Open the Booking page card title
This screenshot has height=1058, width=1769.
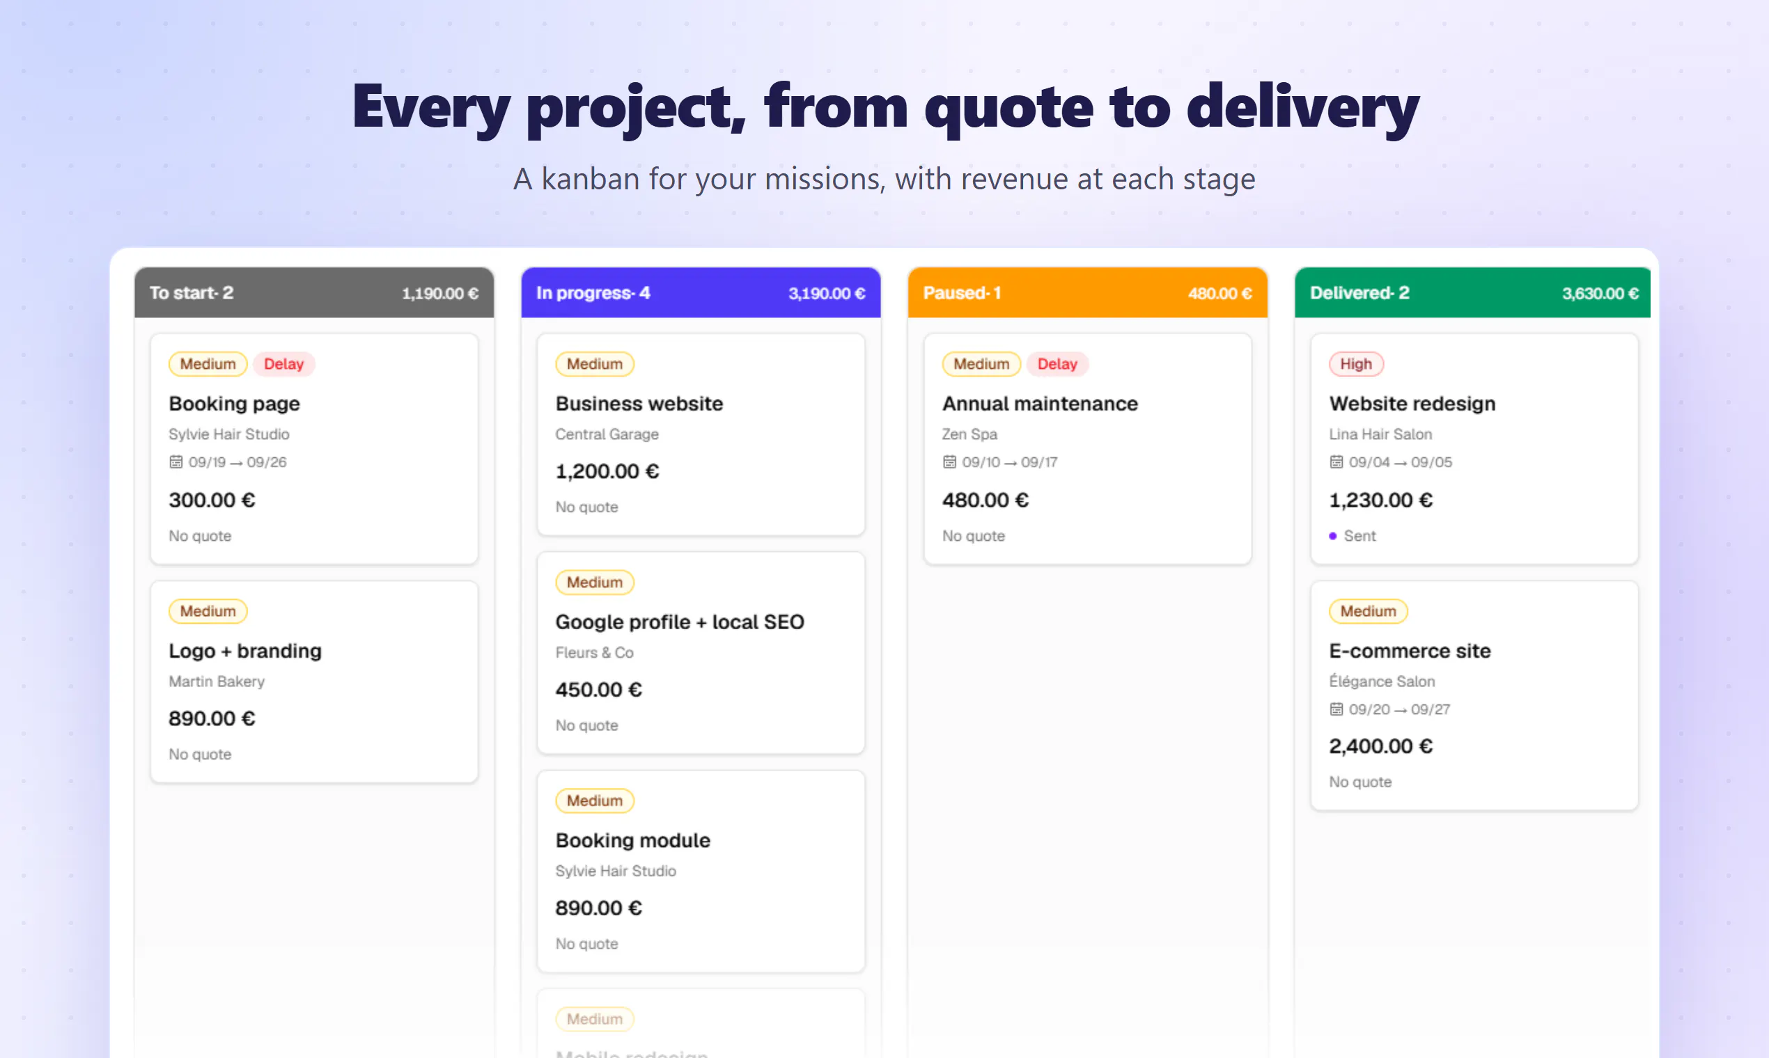point(234,404)
